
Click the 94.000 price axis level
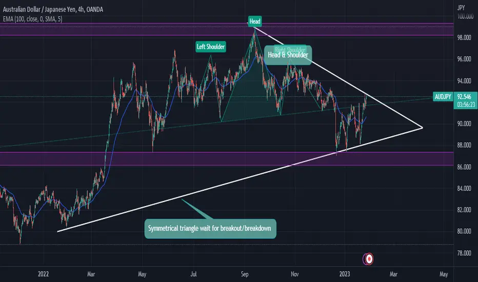click(x=464, y=81)
